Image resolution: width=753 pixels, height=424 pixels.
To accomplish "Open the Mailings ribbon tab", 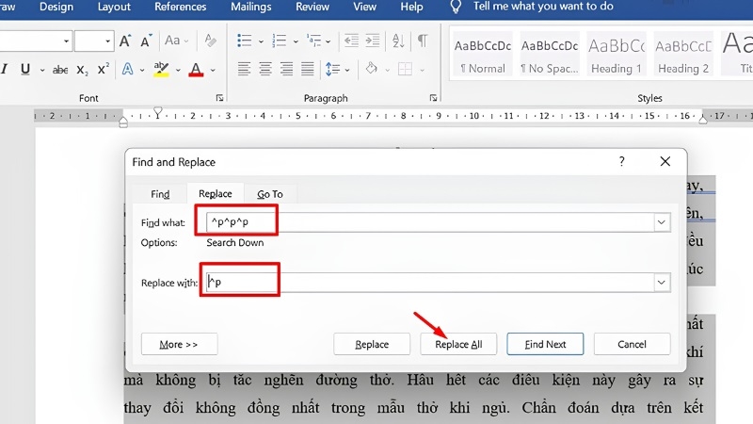I will (x=250, y=7).
